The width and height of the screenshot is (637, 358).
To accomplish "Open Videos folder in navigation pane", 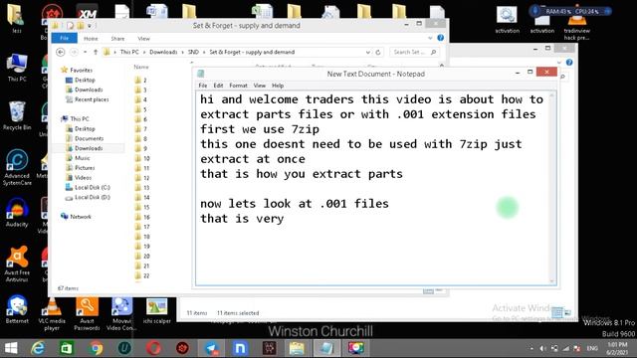I will (83, 177).
